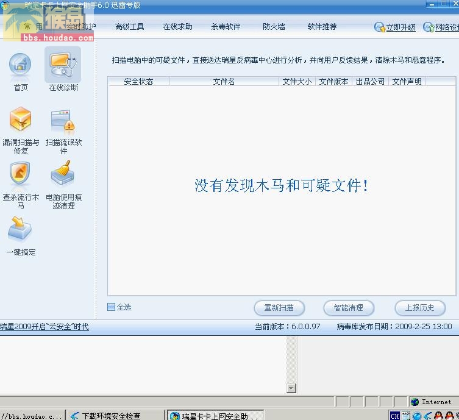Follow the 瑞星2009开启云安全时代 link
Image resolution: width=459 pixels, height=420 pixels.
(44, 327)
